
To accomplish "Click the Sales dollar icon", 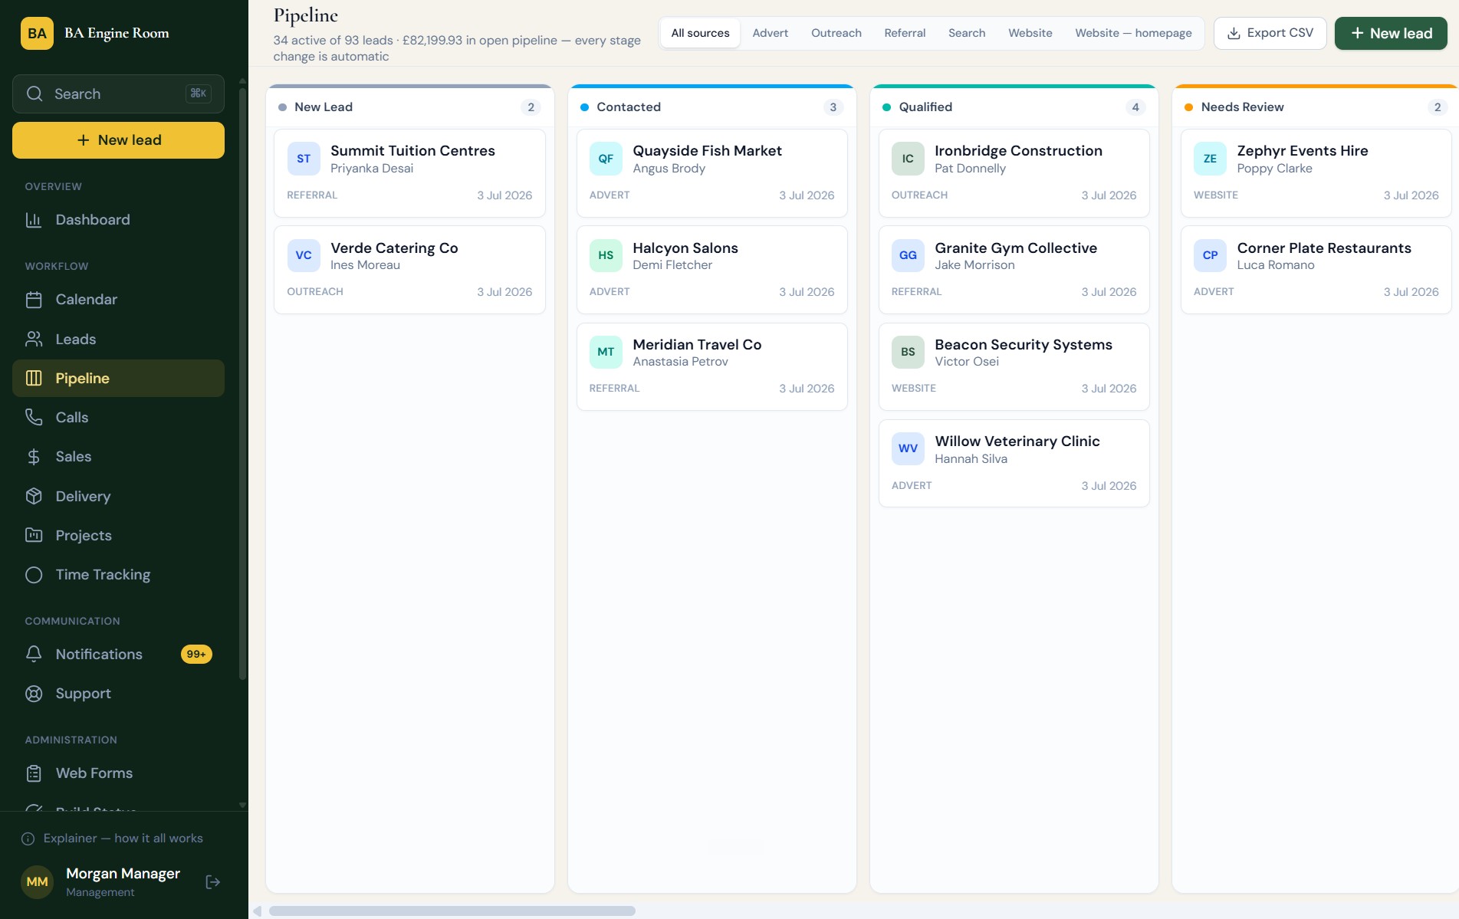I will click(x=34, y=457).
